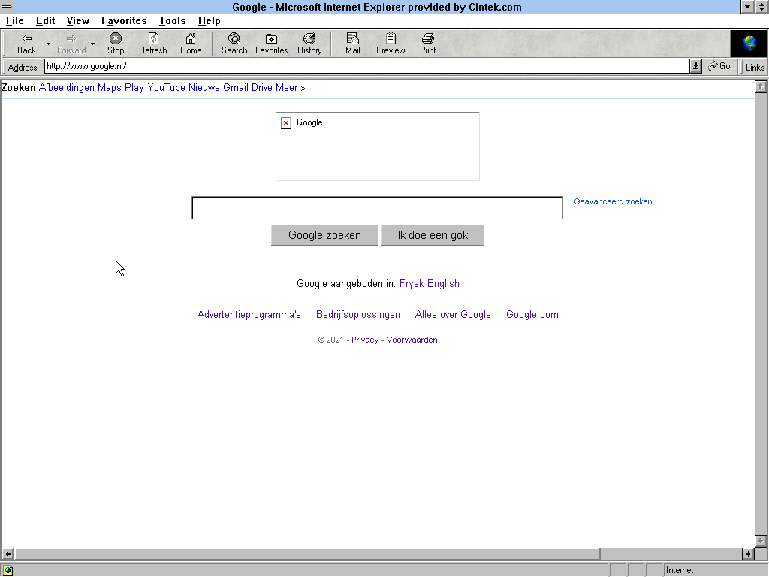Click the Go button beside address bar

719,66
